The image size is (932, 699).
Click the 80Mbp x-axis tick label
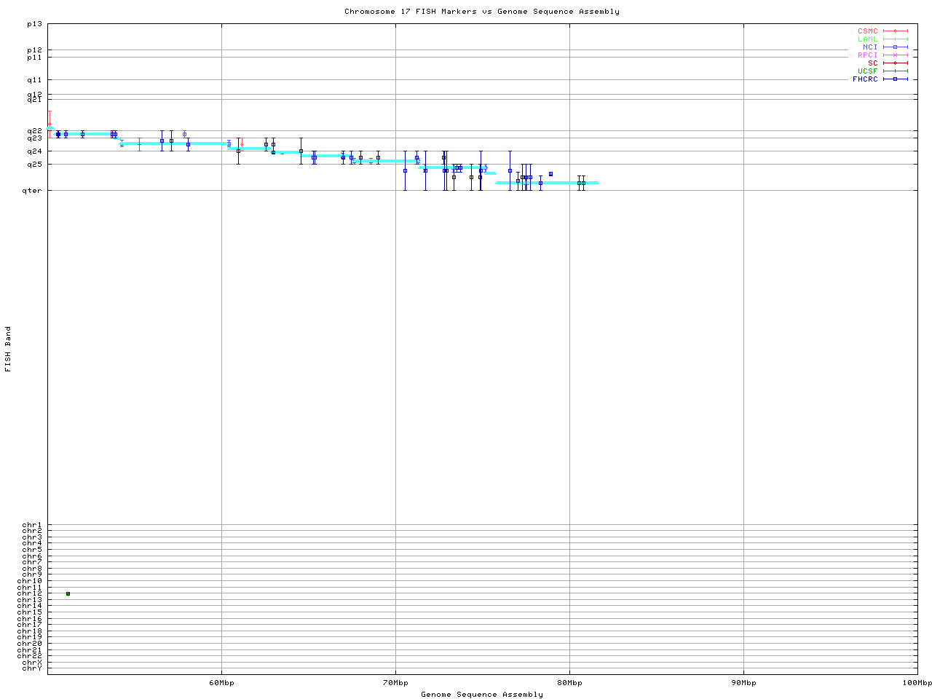(569, 683)
